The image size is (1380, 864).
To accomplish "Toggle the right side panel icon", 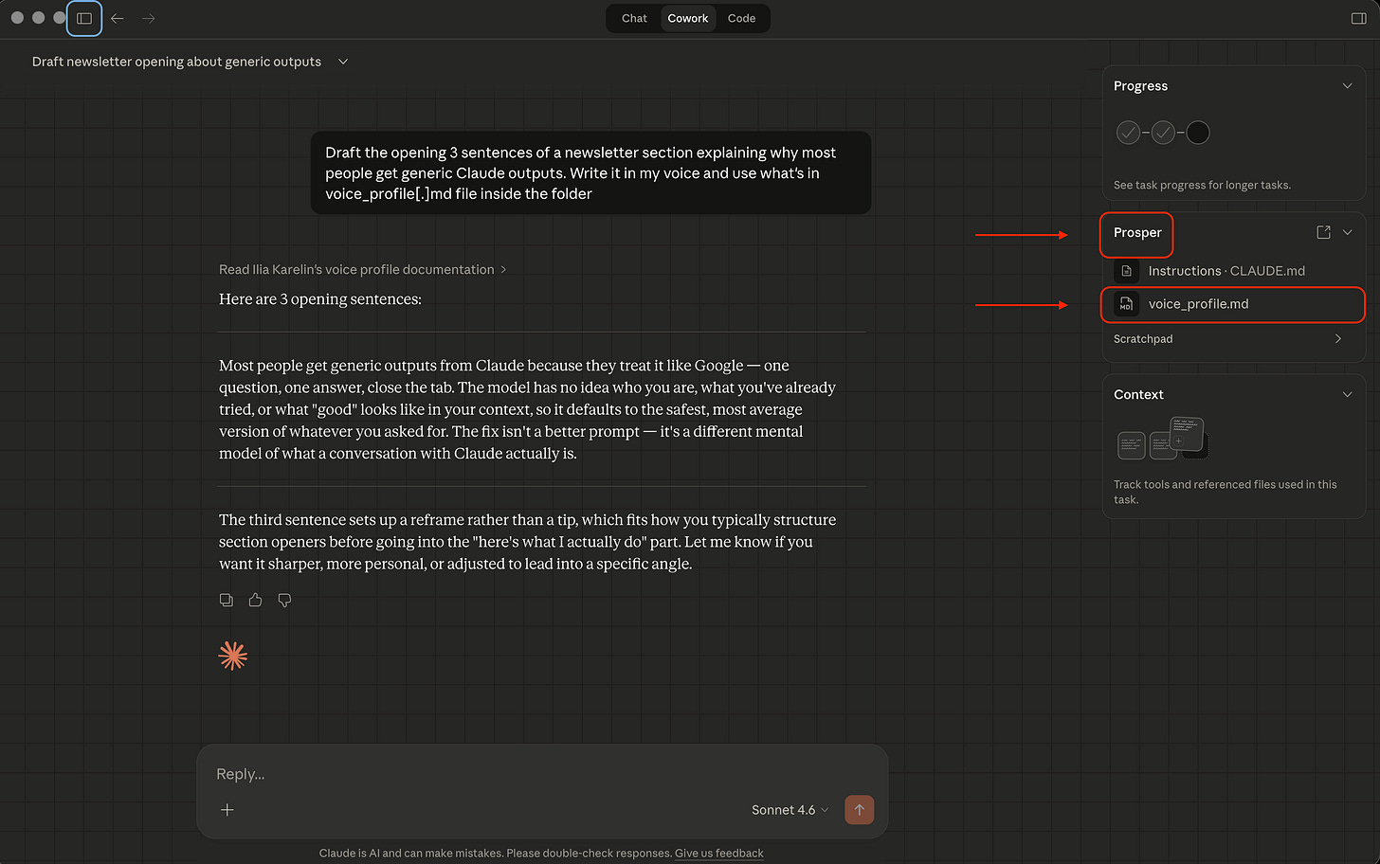I will tap(1358, 18).
